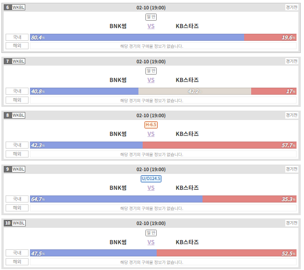
Task: Click the 일반 badge in match 6
Action: click(x=151, y=17)
